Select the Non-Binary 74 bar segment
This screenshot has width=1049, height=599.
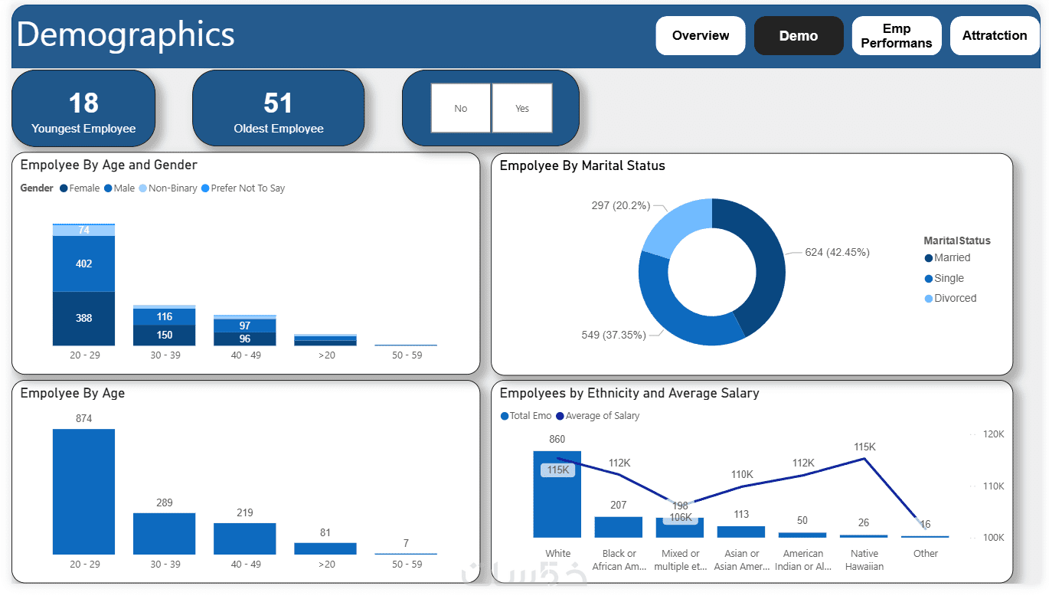point(83,231)
